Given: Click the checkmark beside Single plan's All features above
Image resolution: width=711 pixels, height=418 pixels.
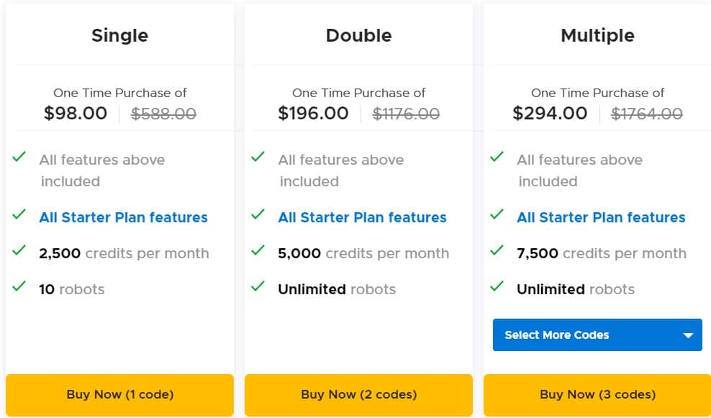Looking at the screenshot, I should [x=19, y=159].
